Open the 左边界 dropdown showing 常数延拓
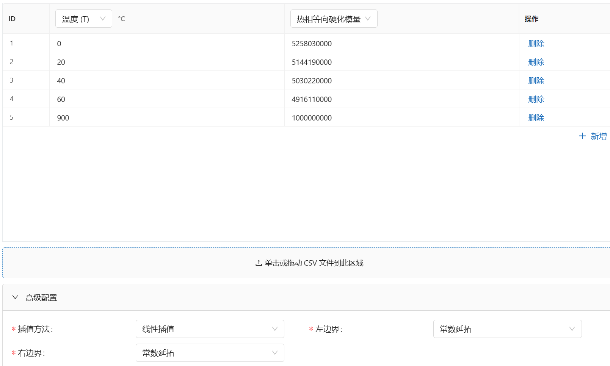Viewport: 610px width, 366px height. (507, 329)
